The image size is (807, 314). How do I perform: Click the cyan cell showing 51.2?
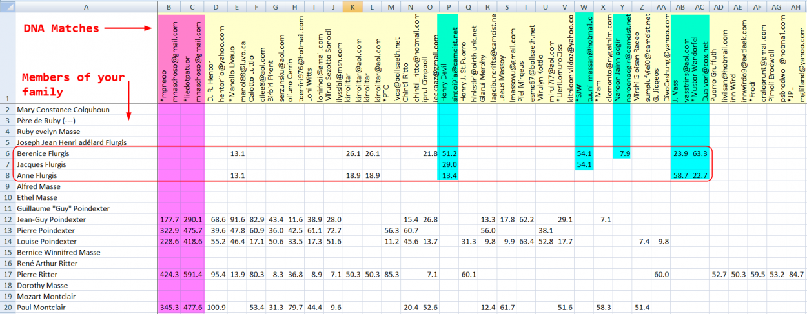[x=448, y=154]
